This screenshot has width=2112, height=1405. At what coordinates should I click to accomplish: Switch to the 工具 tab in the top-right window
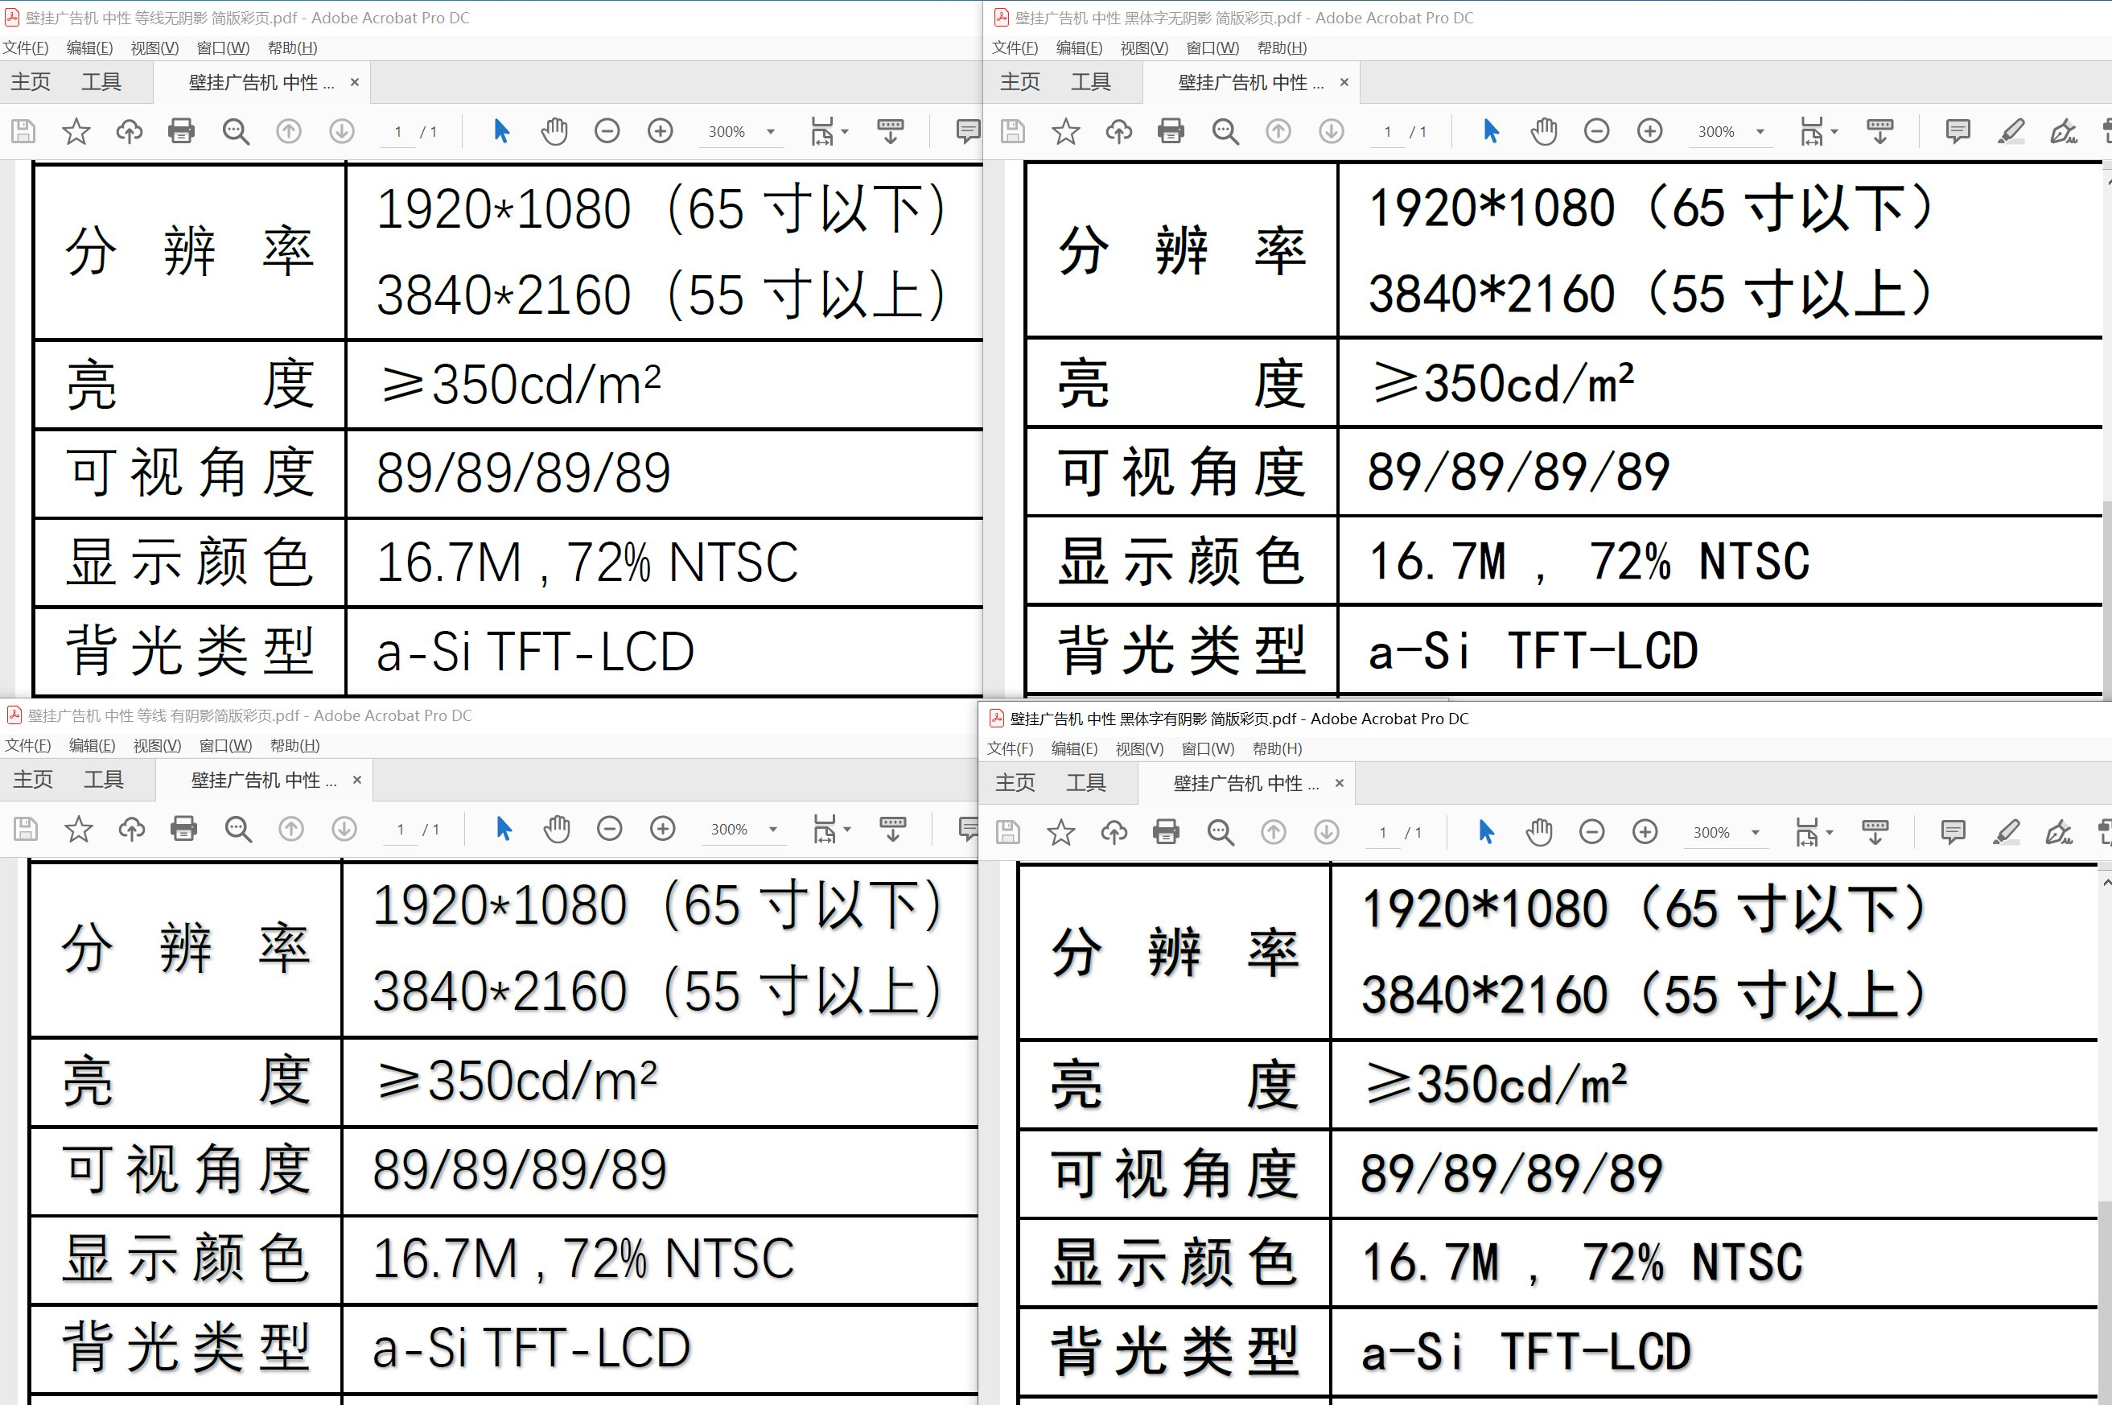pos(1091,82)
